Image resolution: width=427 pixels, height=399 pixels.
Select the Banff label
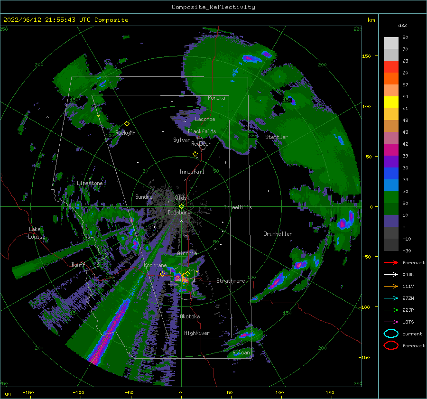[78, 264]
